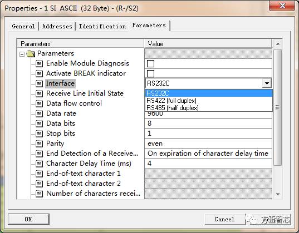
Task: Select the Data rate tree row
Action: coord(61,113)
